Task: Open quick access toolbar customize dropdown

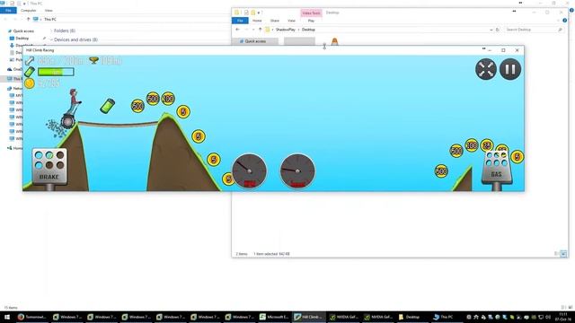Action: [x=259, y=13]
